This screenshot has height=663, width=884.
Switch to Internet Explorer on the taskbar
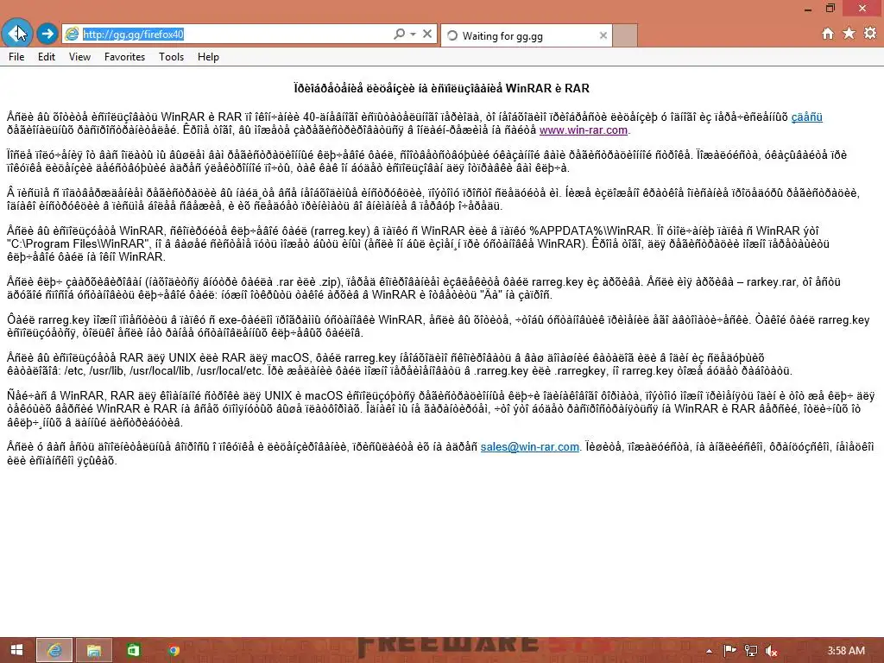pyautogui.click(x=54, y=650)
